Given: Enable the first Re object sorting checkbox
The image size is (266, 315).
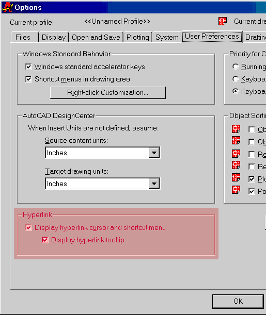Looking at the screenshot, I should (252, 154).
